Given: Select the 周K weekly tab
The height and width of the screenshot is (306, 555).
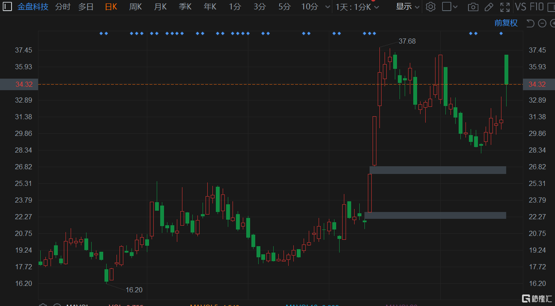Looking at the screenshot, I should 135,7.
